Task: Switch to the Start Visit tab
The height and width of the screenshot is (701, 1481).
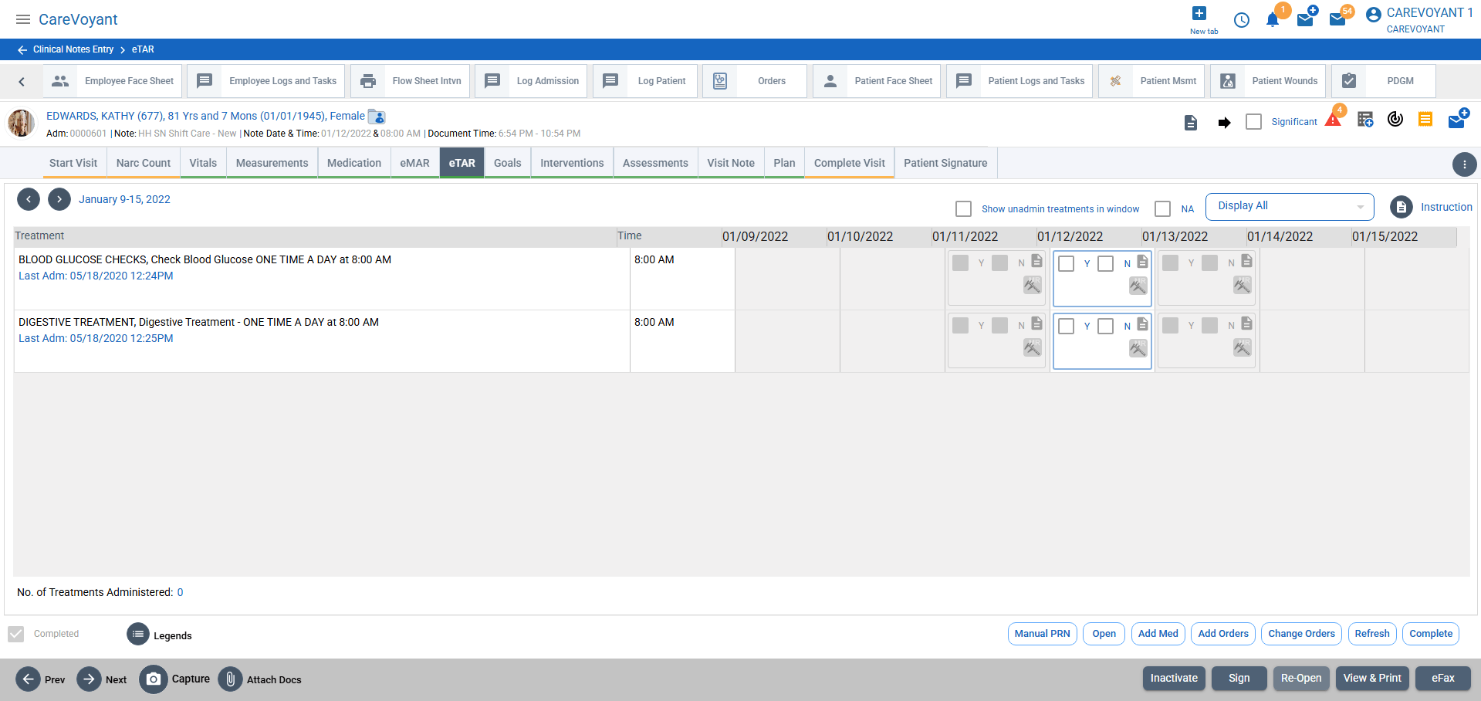Action: 73,163
